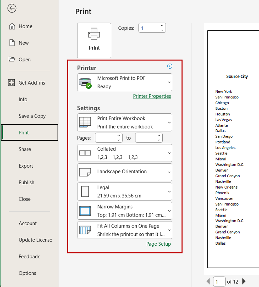Screen dimensions: 259x287
Task: Click the Open folder icon
Action: point(11,60)
